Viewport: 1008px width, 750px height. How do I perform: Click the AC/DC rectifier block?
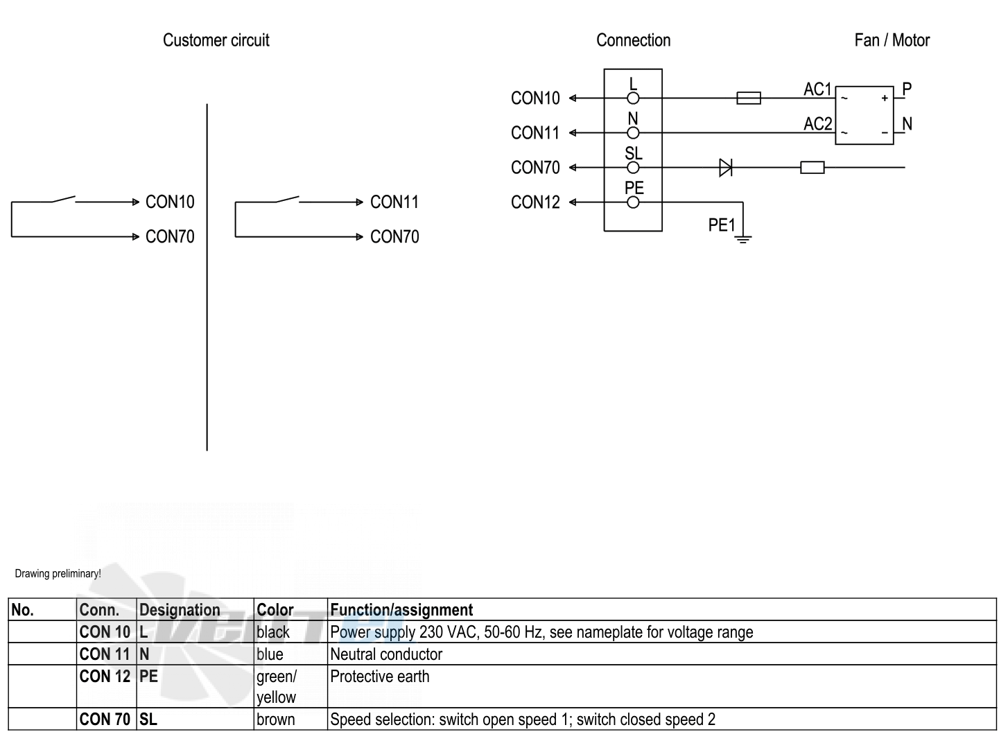click(x=864, y=115)
